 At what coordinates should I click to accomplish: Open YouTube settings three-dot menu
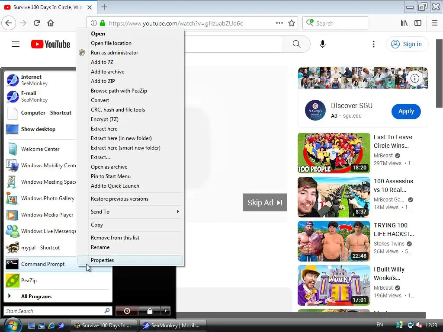point(373,44)
